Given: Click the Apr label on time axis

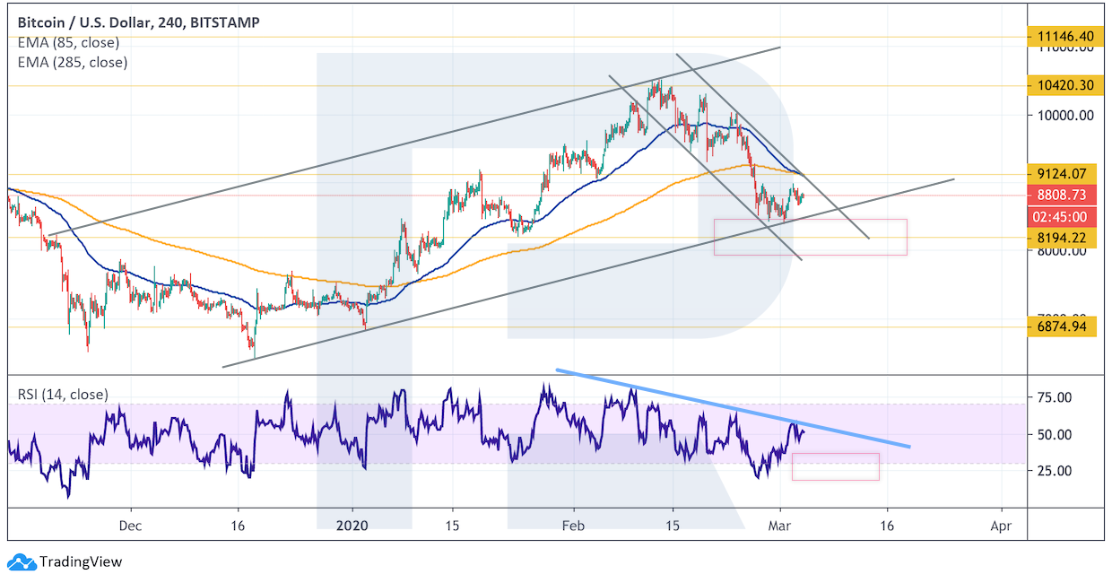Looking at the screenshot, I should (x=1001, y=526).
